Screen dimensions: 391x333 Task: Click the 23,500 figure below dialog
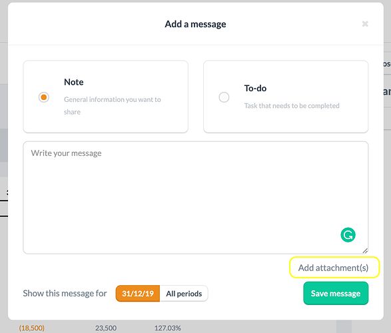[106, 328]
